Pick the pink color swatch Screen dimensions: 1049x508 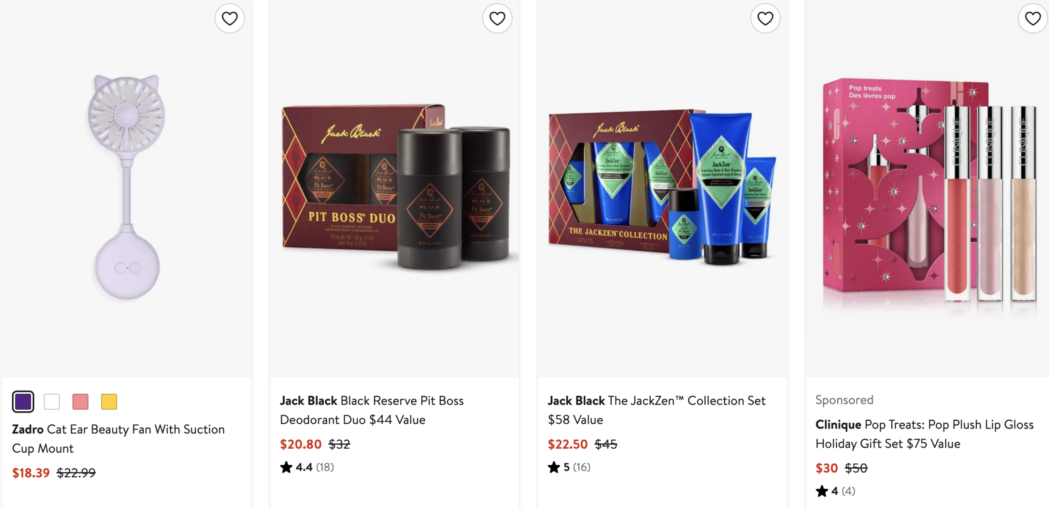pyautogui.click(x=80, y=401)
